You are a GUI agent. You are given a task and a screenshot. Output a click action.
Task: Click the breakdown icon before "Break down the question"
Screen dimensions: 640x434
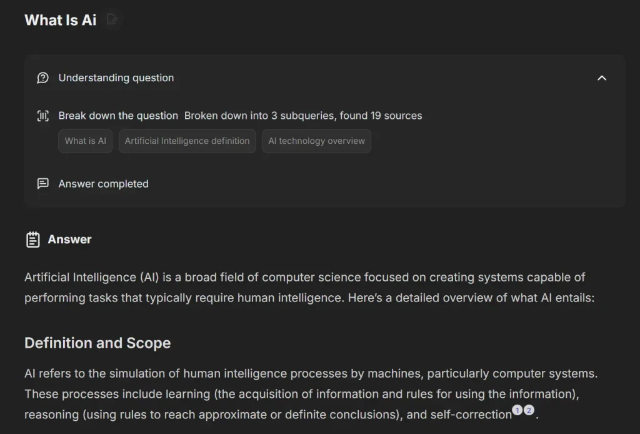pyautogui.click(x=42, y=115)
